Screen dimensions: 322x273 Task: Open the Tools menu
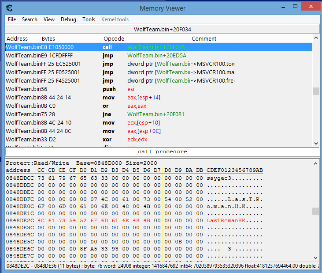click(x=89, y=19)
